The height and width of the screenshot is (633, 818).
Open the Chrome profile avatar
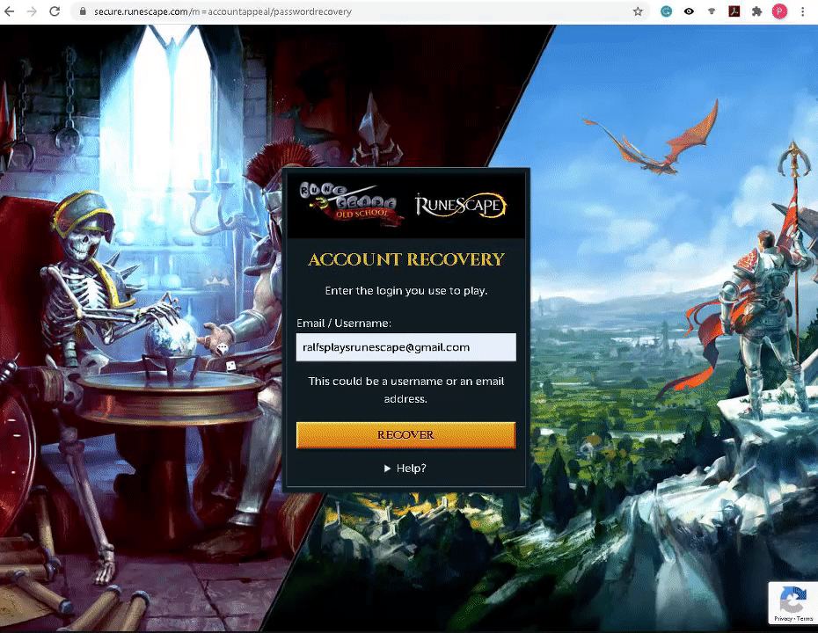(779, 11)
